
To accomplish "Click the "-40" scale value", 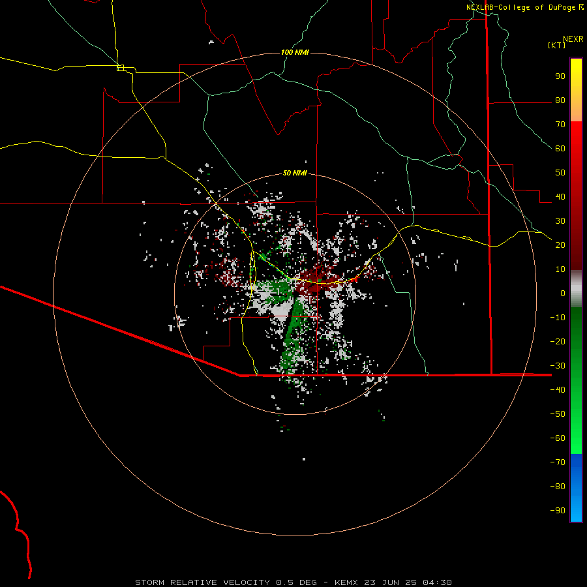I will point(558,390).
